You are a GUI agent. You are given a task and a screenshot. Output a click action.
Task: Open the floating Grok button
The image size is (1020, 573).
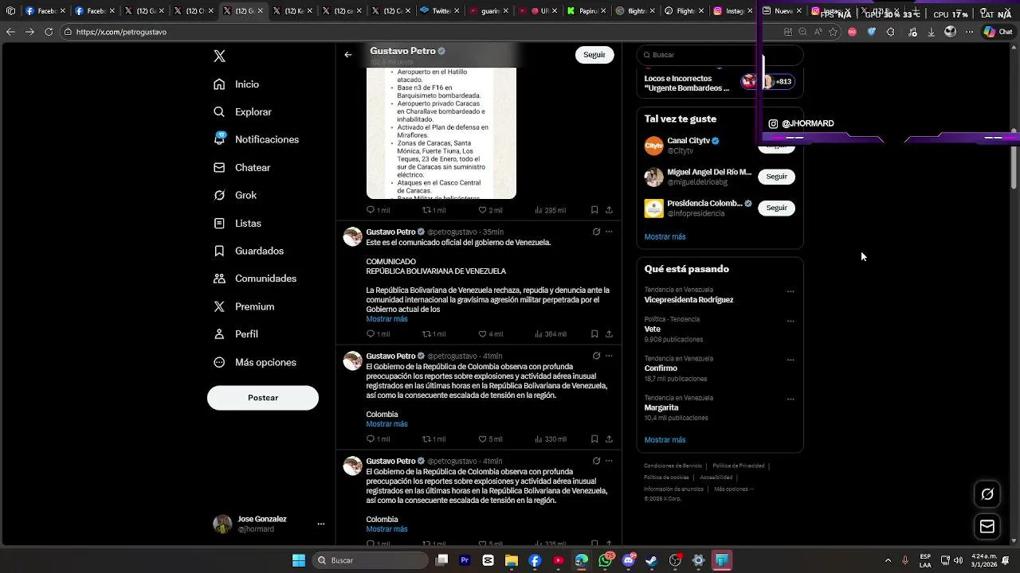987,494
